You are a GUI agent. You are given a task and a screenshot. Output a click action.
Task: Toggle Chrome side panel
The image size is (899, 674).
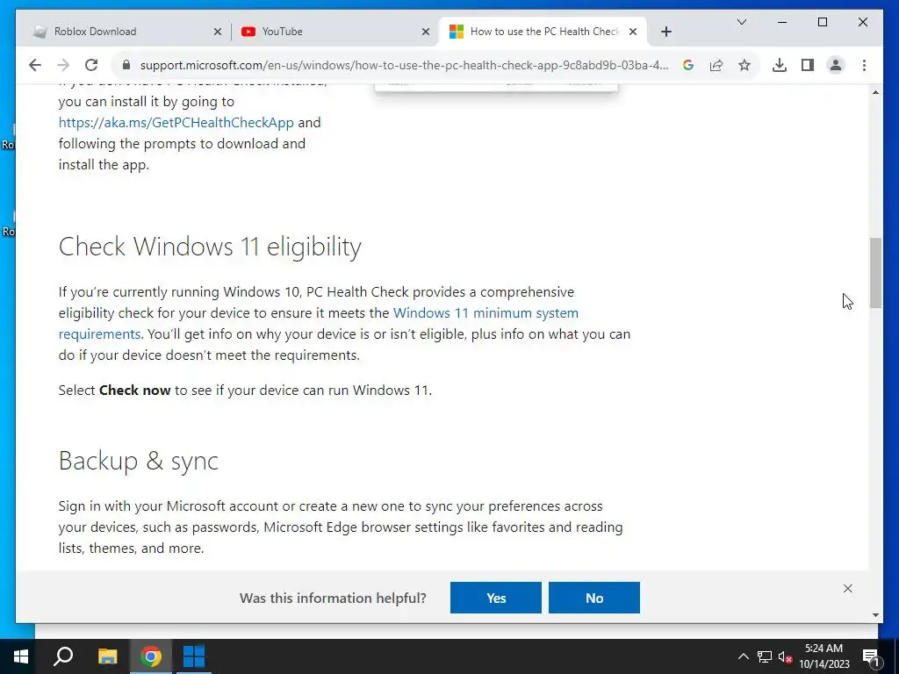pos(808,65)
